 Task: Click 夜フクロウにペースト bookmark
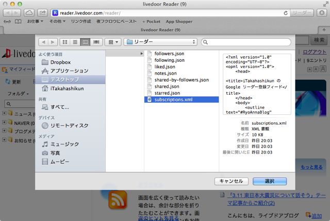[x=117, y=22]
